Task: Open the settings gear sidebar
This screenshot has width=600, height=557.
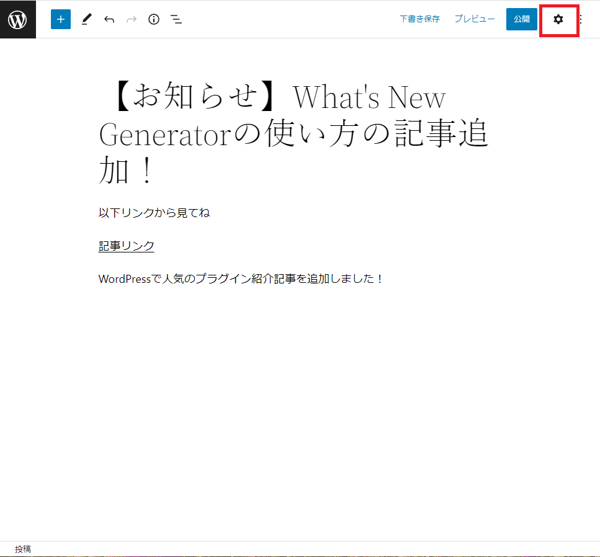Action: [x=558, y=19]
